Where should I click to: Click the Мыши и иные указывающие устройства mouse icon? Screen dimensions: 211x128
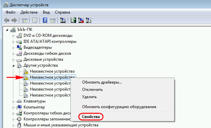[x=19, y=125]
